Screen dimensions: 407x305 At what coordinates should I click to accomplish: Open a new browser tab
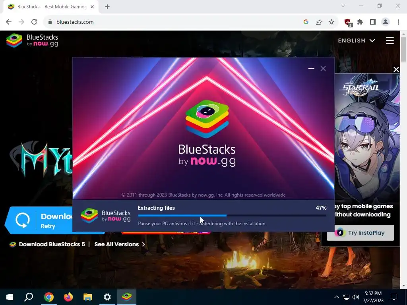(107, 7)
